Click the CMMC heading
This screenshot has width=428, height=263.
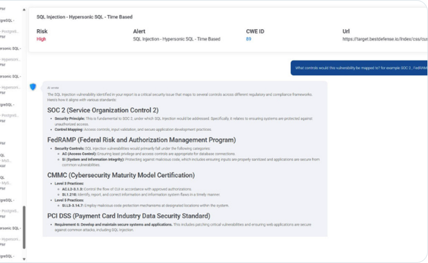click(x=121, y=175)
